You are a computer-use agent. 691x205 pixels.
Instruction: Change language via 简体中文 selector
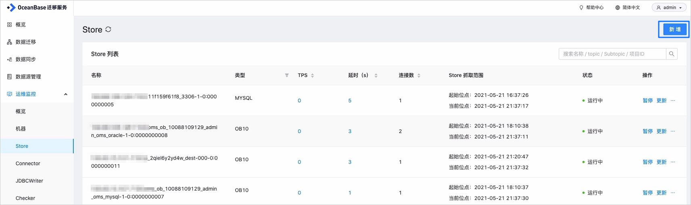(628, 8)
